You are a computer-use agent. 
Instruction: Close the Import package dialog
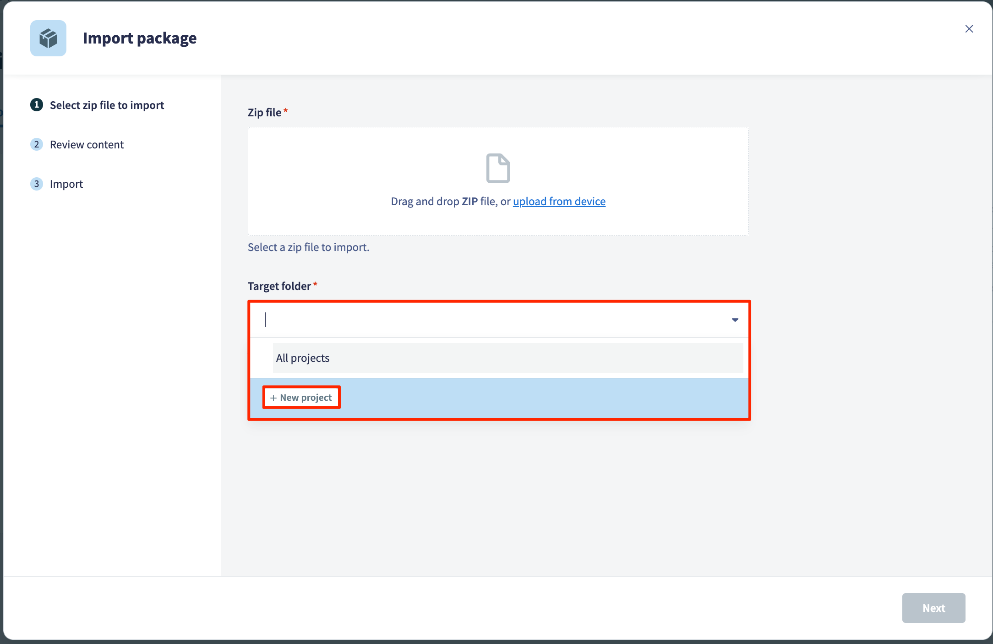coord(969,29)
